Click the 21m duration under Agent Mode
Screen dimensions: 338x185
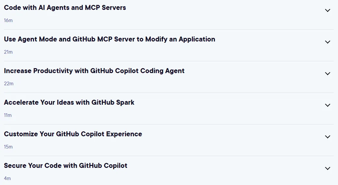pos(8,52)
